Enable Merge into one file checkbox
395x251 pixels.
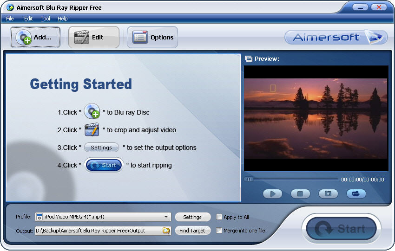pyautogui.click(x=219, y=231)
